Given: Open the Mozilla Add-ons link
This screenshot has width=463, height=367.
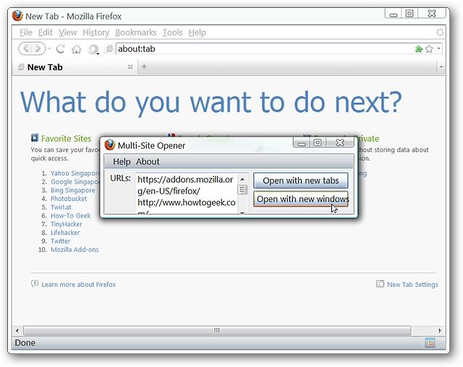Looking at the screenshot, I should pos(75,250).
